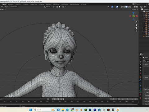Open the View Layer properties tab
The height and width of the screenshot is (112, 149).
pyautogui.click(x=140, y=68)
